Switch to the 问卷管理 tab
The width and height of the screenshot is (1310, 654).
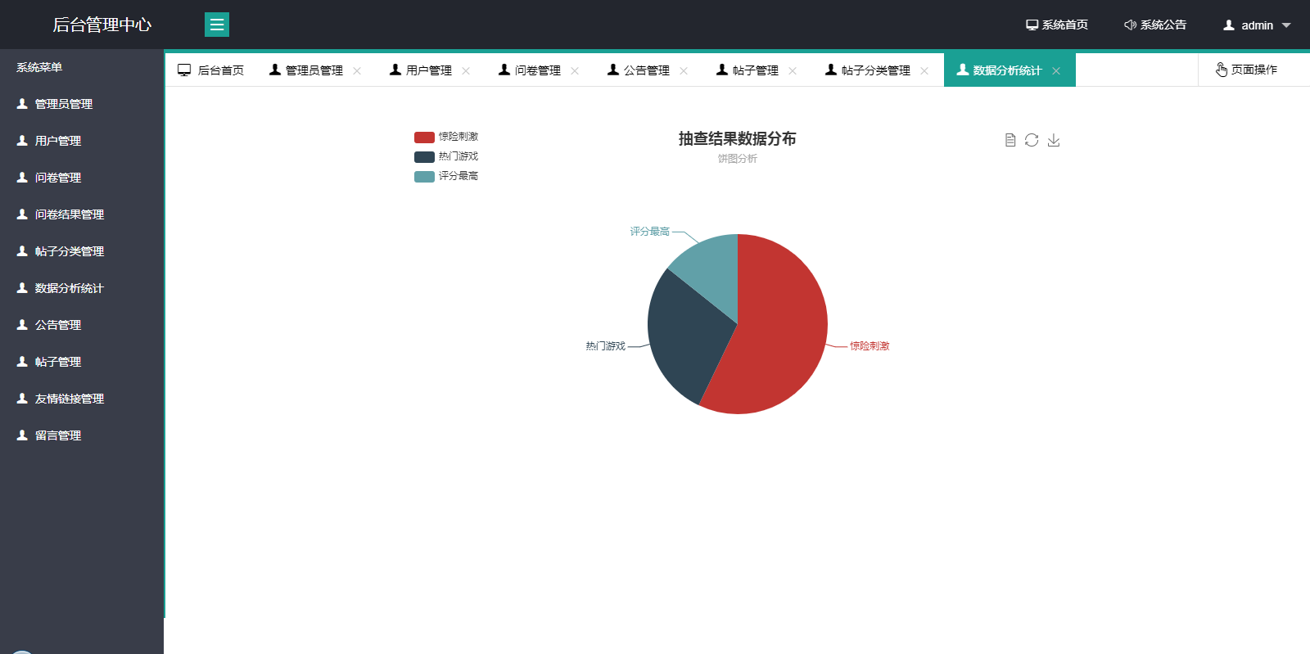pyautogui.click(x=538, y=70)
